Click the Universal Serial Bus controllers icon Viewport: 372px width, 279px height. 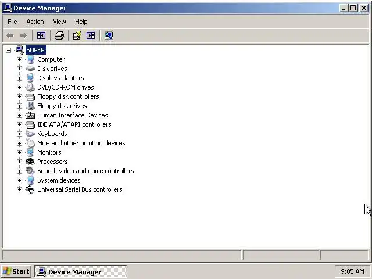point(30,189)
